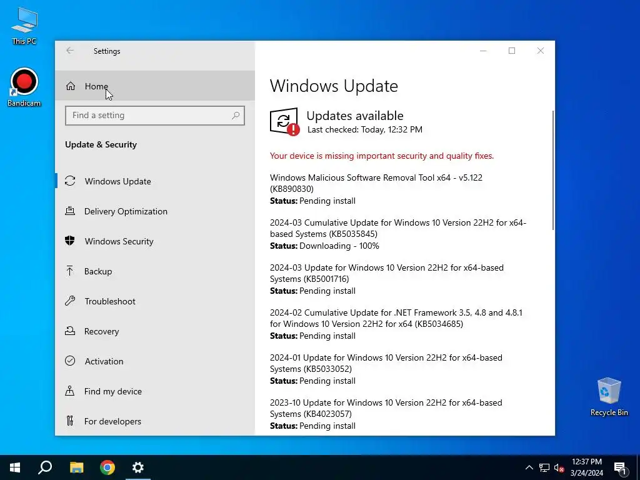The height and width of the screenshot is (480, 640).
Task: Close the Settings window
Action: coord(541,51)
